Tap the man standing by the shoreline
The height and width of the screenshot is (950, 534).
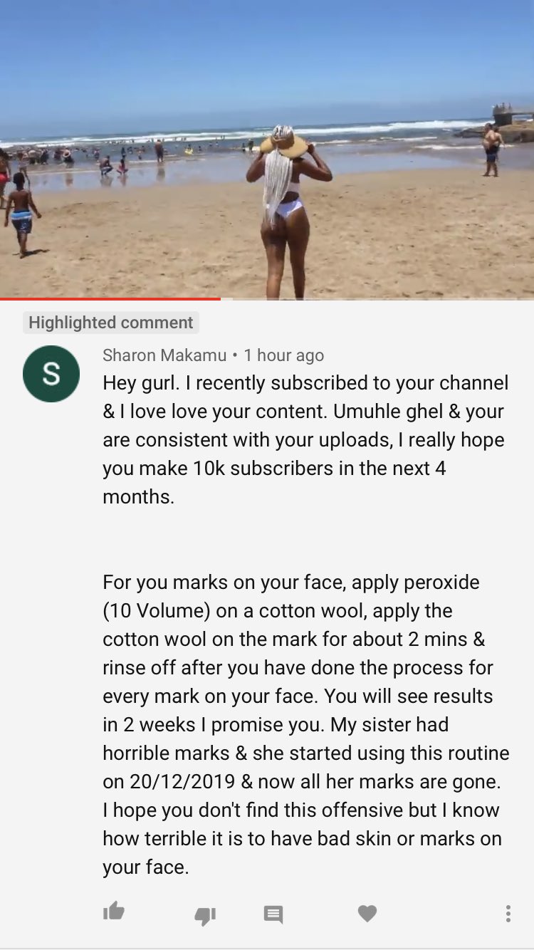click(491, 149)
